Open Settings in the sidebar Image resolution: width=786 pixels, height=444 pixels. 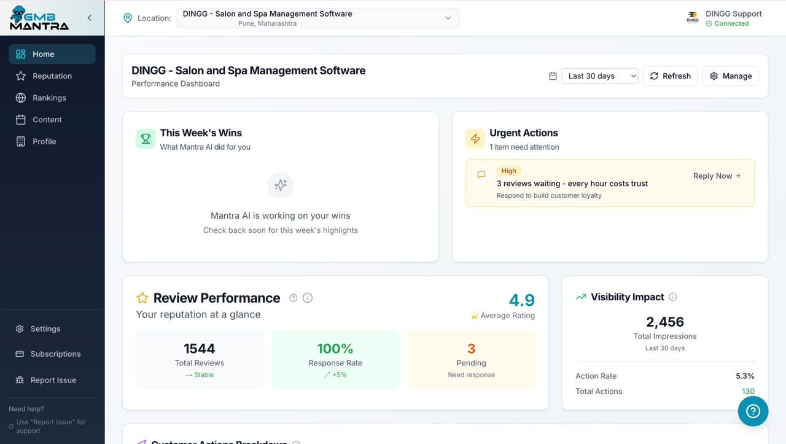[x=52, y=329]
